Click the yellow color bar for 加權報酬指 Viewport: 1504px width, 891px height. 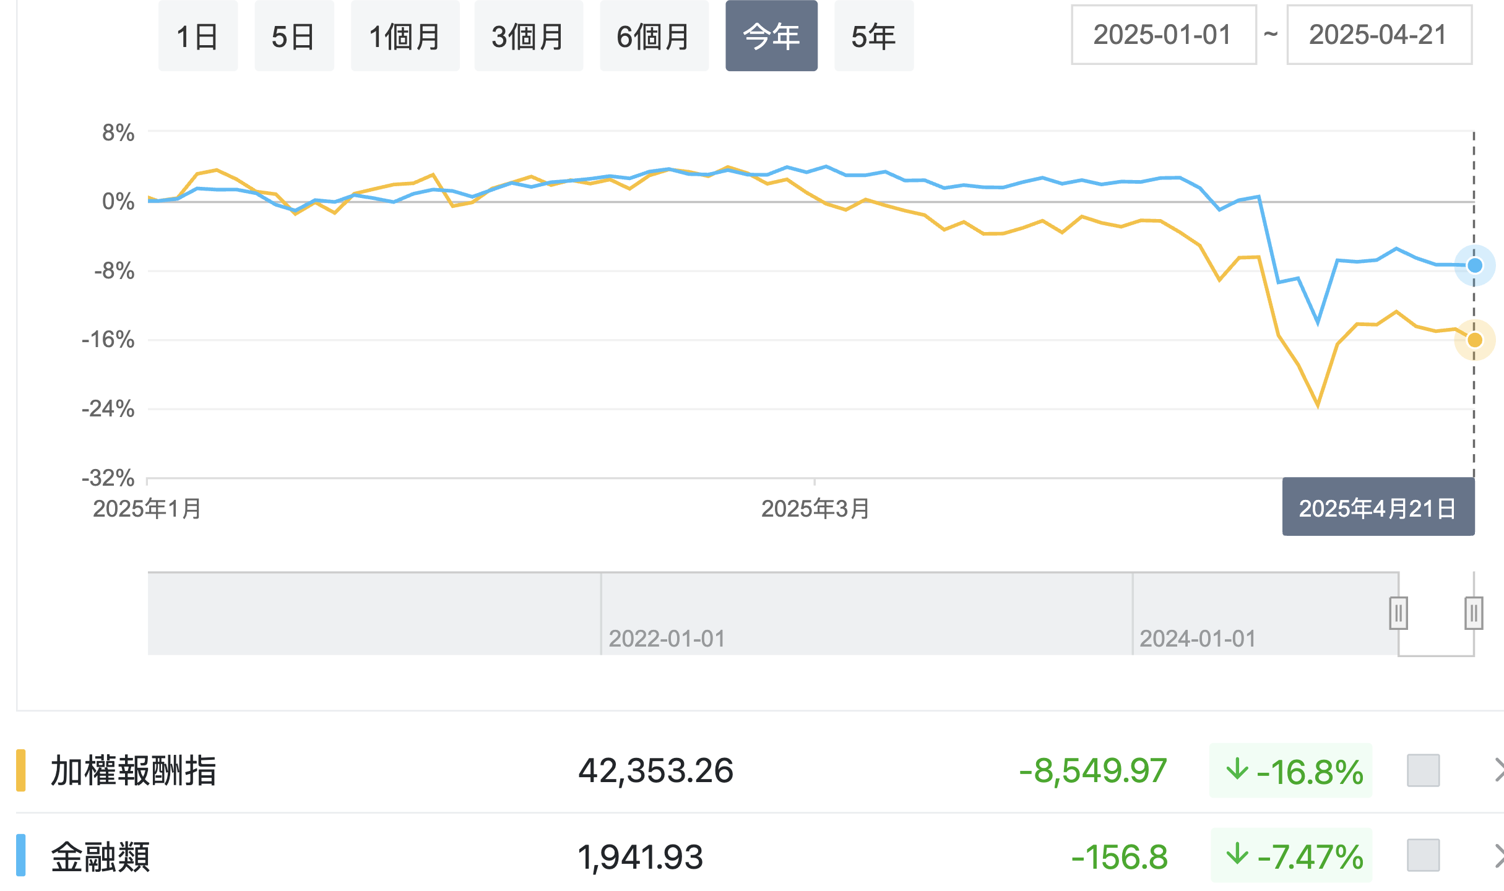21,770
